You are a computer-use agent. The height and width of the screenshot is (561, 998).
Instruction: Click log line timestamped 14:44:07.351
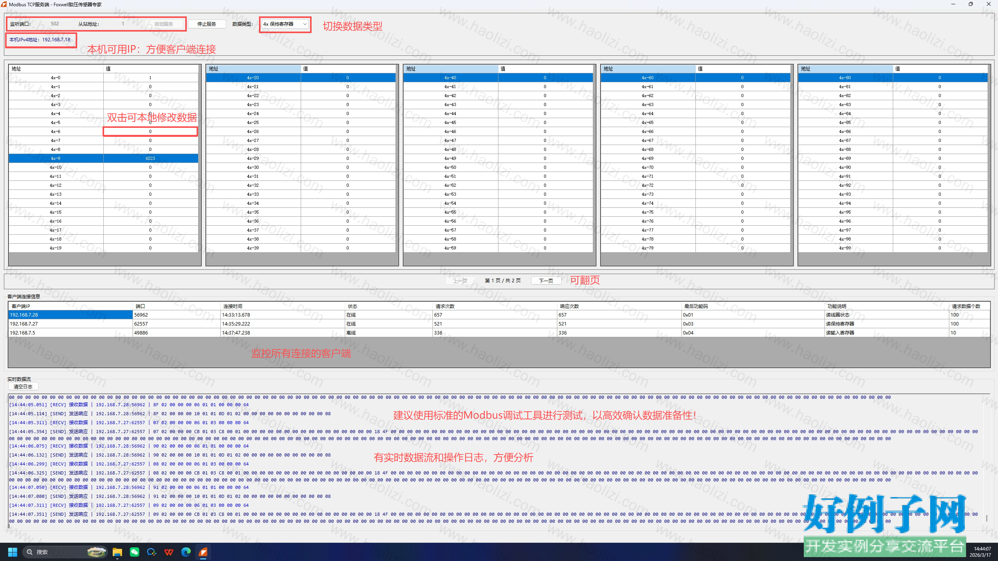pos(494,518)
